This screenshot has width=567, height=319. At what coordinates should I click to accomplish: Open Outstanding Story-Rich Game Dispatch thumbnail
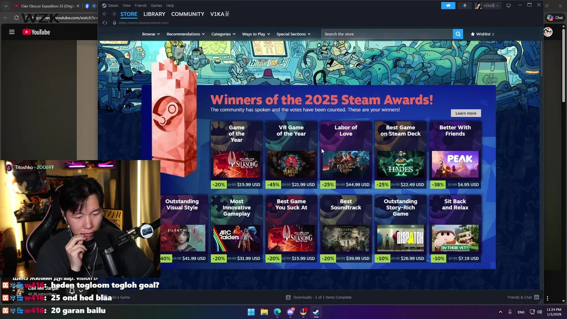pyautogui.click(x=400, y=238)
